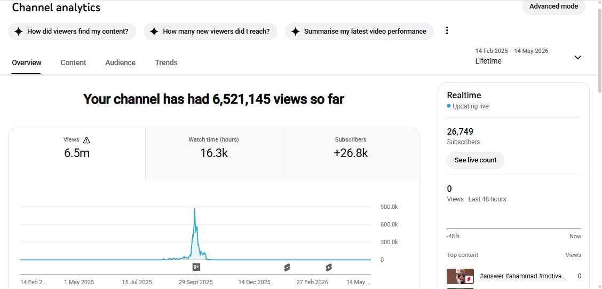Expand the Lifetime date range dropdown
This screenshot has height=289, width=602.
pyautogui.click(x=529, y=56)
